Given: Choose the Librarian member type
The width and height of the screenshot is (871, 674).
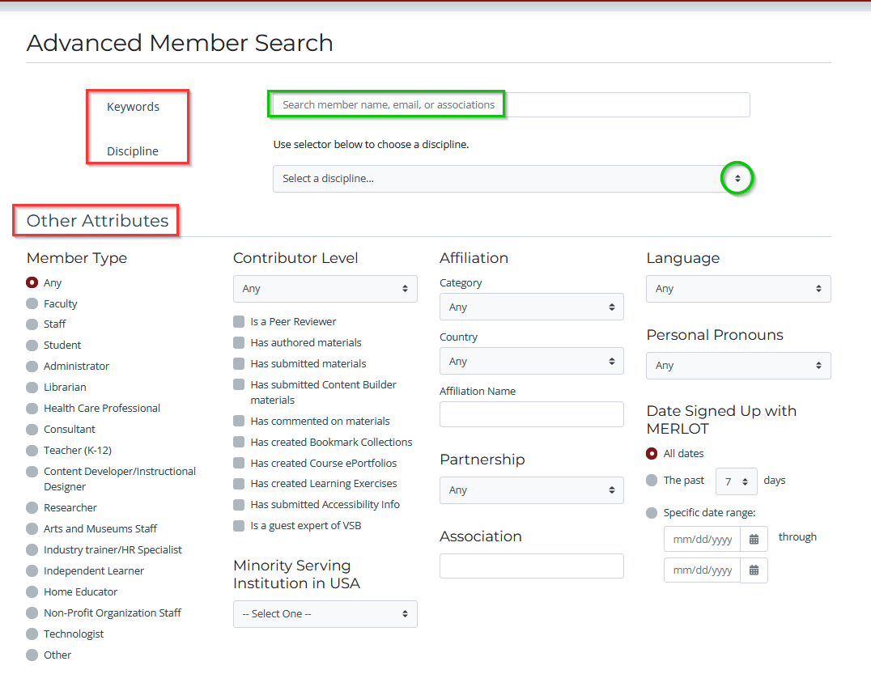Looking at the screenshot, I should 32,388.
